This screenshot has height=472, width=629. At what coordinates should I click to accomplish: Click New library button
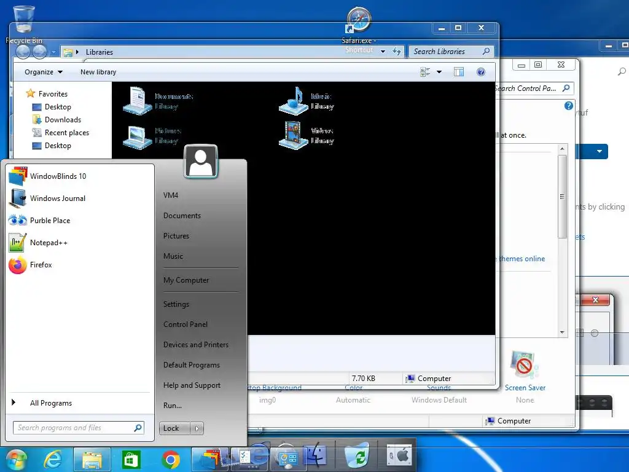(98, 72)
